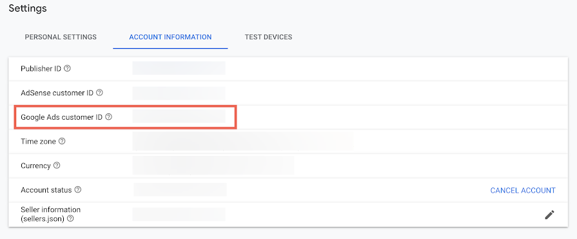Viewport: 577px width, 239px height.
Task: Click the Publisher ID value field
Action: 179,68
